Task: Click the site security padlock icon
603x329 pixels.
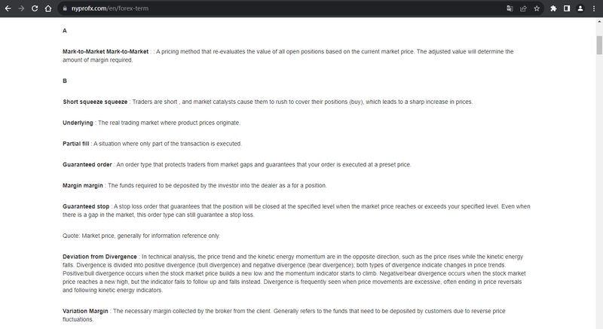Action: [65, 8]
